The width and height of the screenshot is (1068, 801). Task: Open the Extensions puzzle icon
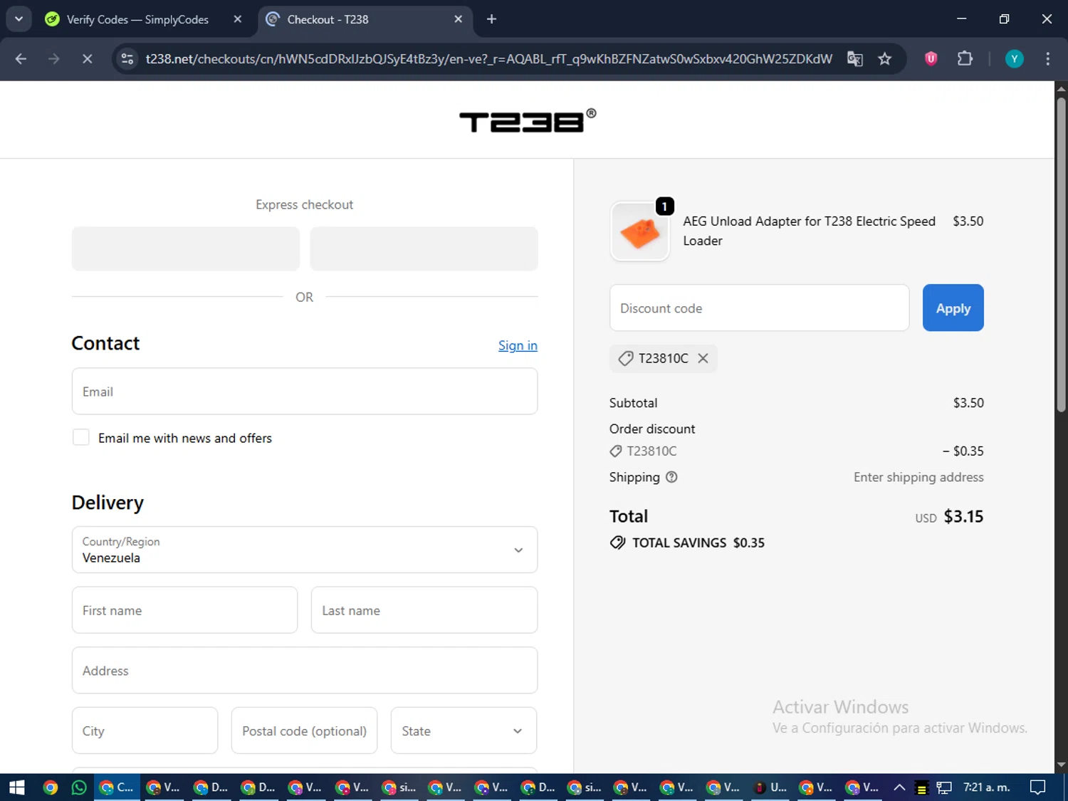(x=965, y=59)
